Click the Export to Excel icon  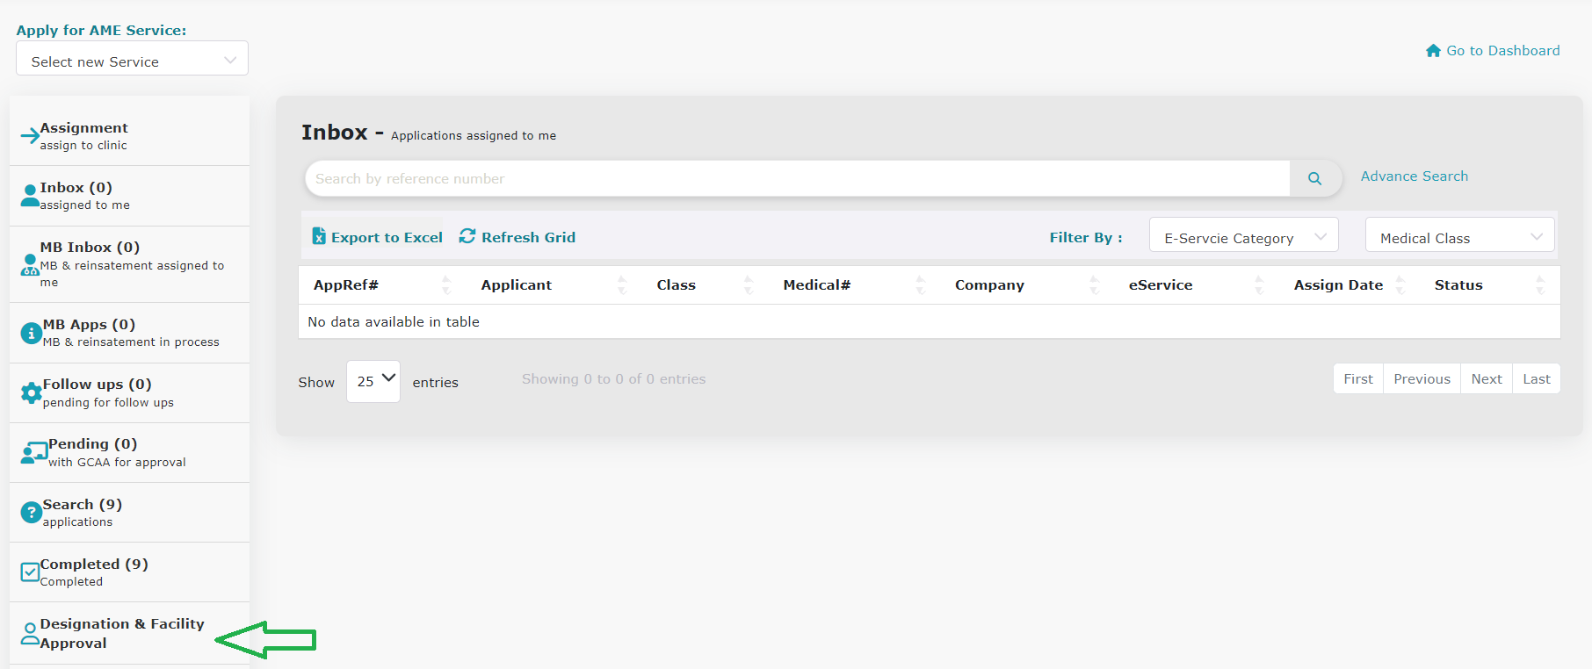[319, 236]
